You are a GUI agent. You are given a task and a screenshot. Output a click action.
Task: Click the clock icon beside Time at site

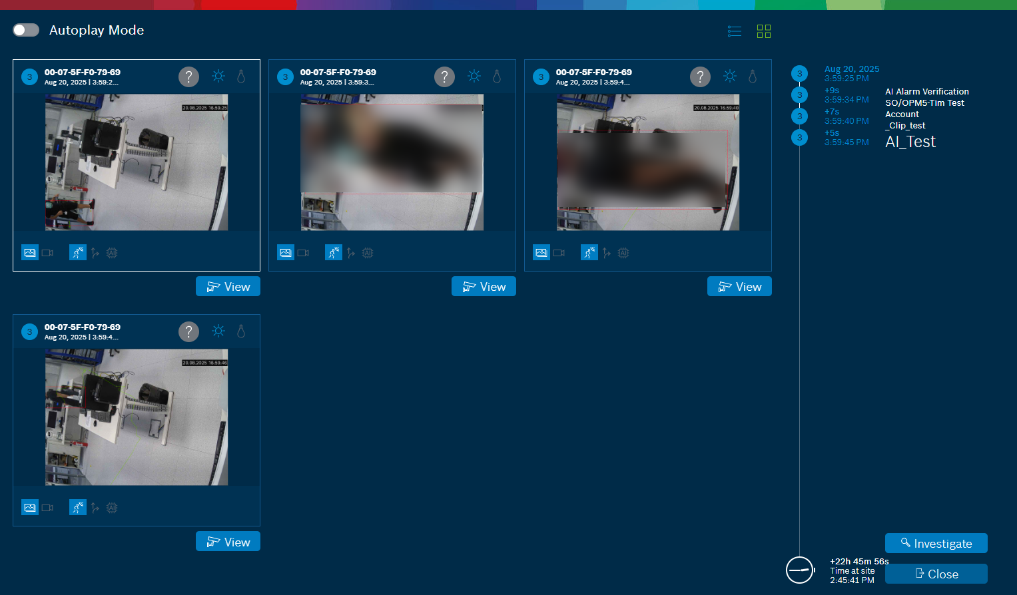point(799,570)
